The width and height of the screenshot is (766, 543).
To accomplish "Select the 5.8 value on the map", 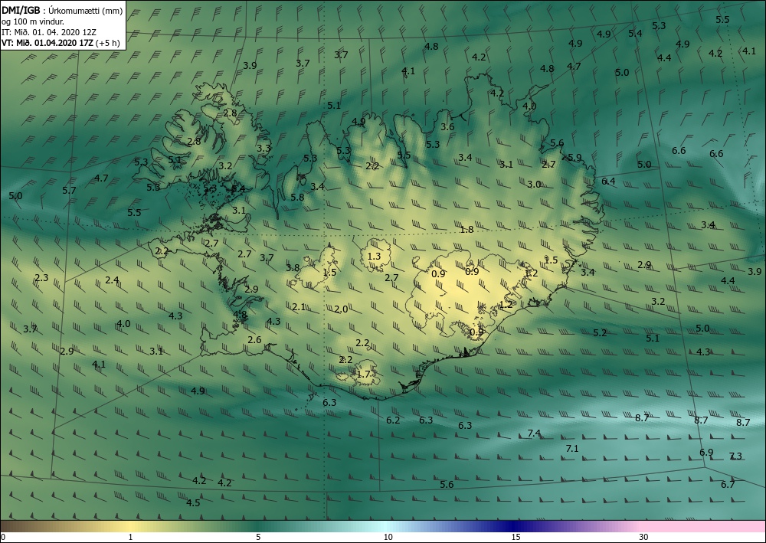I will (x=297, y=198).
